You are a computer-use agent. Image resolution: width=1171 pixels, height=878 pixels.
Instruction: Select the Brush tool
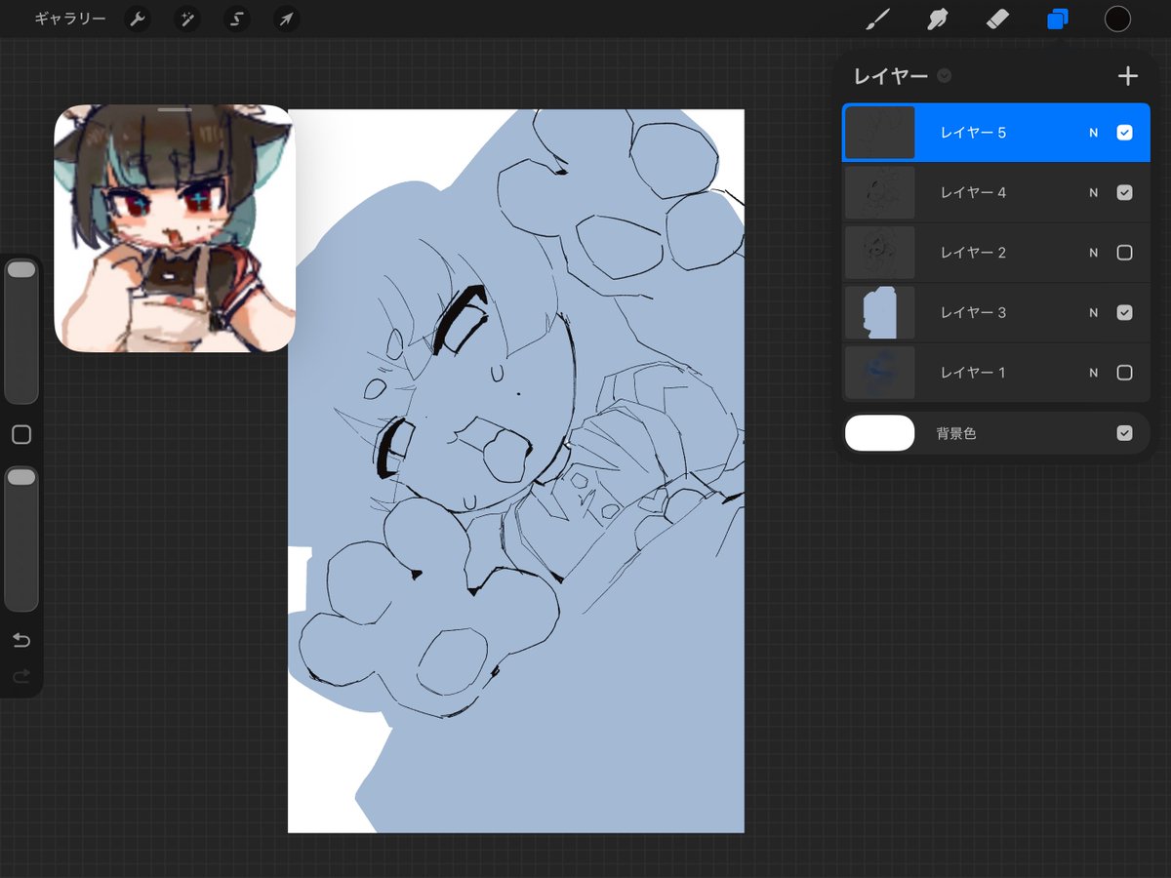879,19
